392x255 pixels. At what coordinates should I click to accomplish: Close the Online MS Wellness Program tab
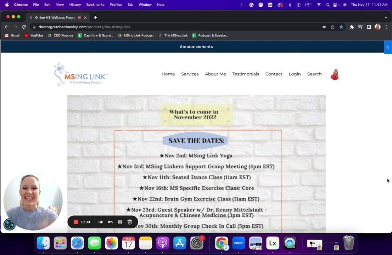pos(85,17)
